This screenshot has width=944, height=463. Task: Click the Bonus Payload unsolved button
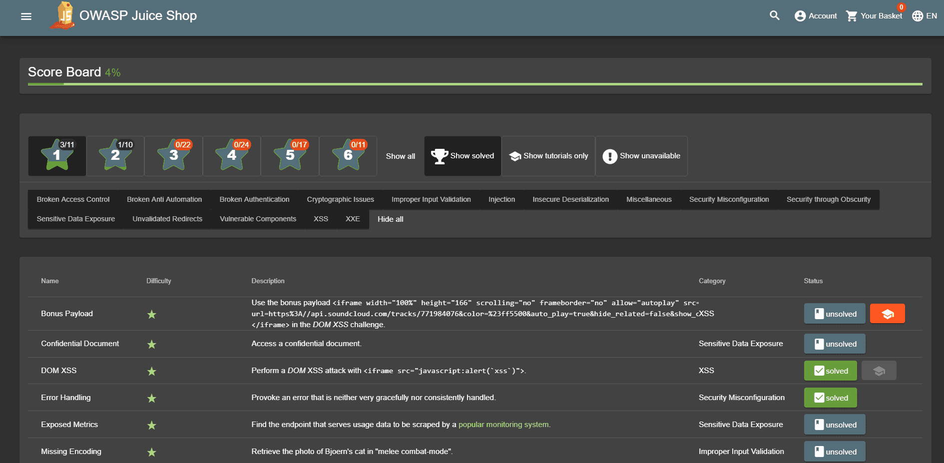click(x=835, y=314)
